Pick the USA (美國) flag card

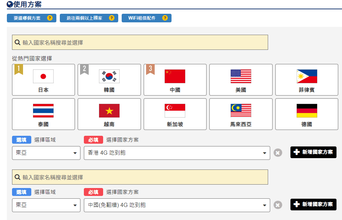(241, 80)
